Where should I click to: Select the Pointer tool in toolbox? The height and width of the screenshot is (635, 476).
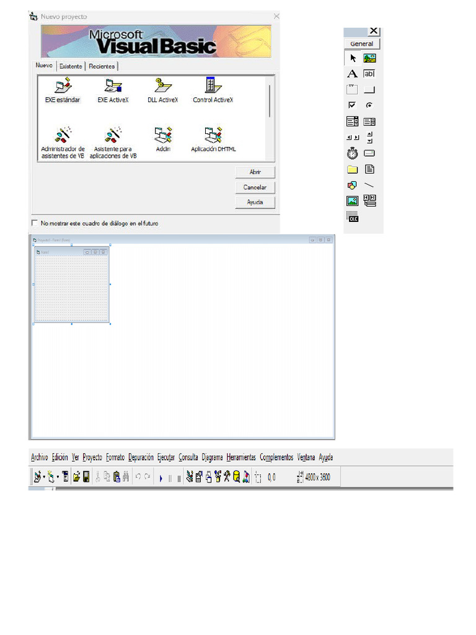[x=353, y=58]
